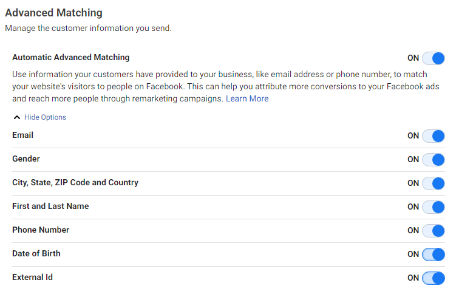Switch off the Gender toggle
The image size is (459, 294).
point(433,160)
